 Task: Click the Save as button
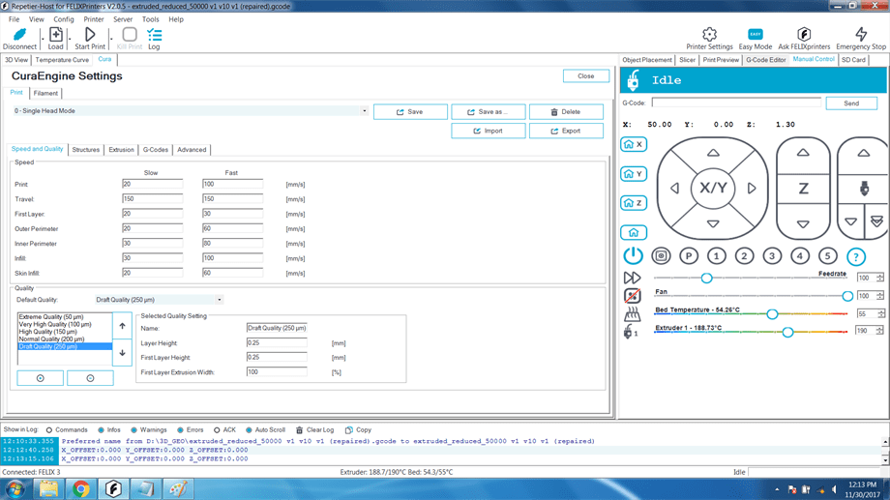489,112
